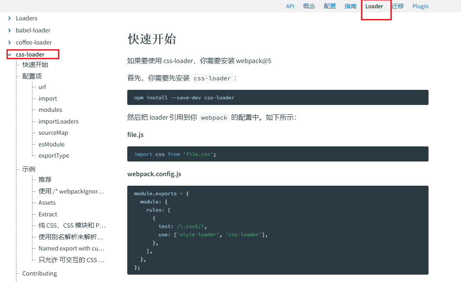Screen dimensions: 461x282
Task: Open 只允许 可交互的 CSS … link
Action: click(x=71, y=260)
